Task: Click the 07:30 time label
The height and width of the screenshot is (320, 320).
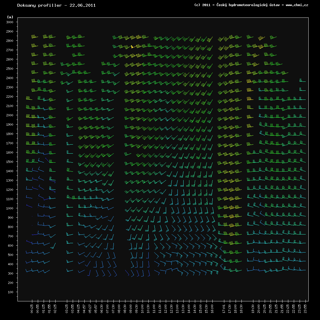Action: [113, 309]
